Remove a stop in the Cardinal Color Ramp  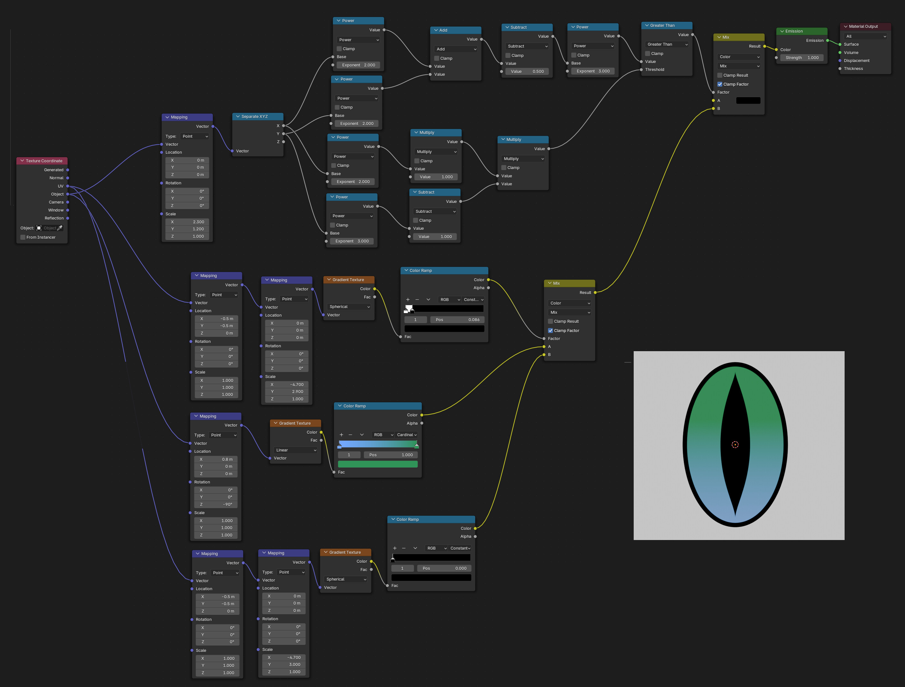[x=350, y=435]
